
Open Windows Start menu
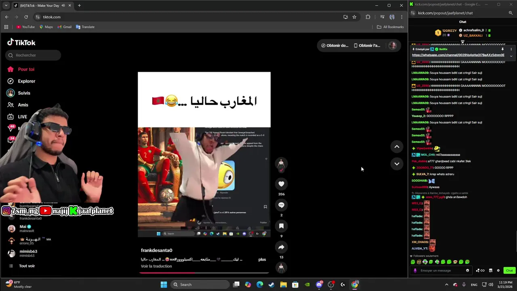tap(164, 285)
